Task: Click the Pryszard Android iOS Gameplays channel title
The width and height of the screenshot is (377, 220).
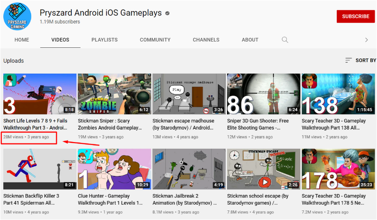Action: tap(101, 13)
